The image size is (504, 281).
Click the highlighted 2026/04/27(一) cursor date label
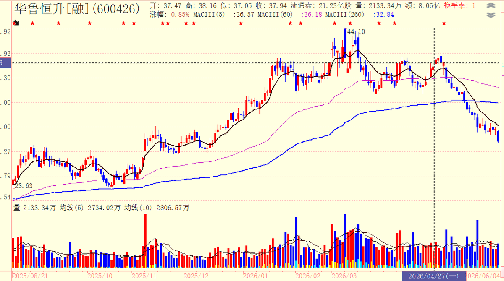click(x=433, y=276)
